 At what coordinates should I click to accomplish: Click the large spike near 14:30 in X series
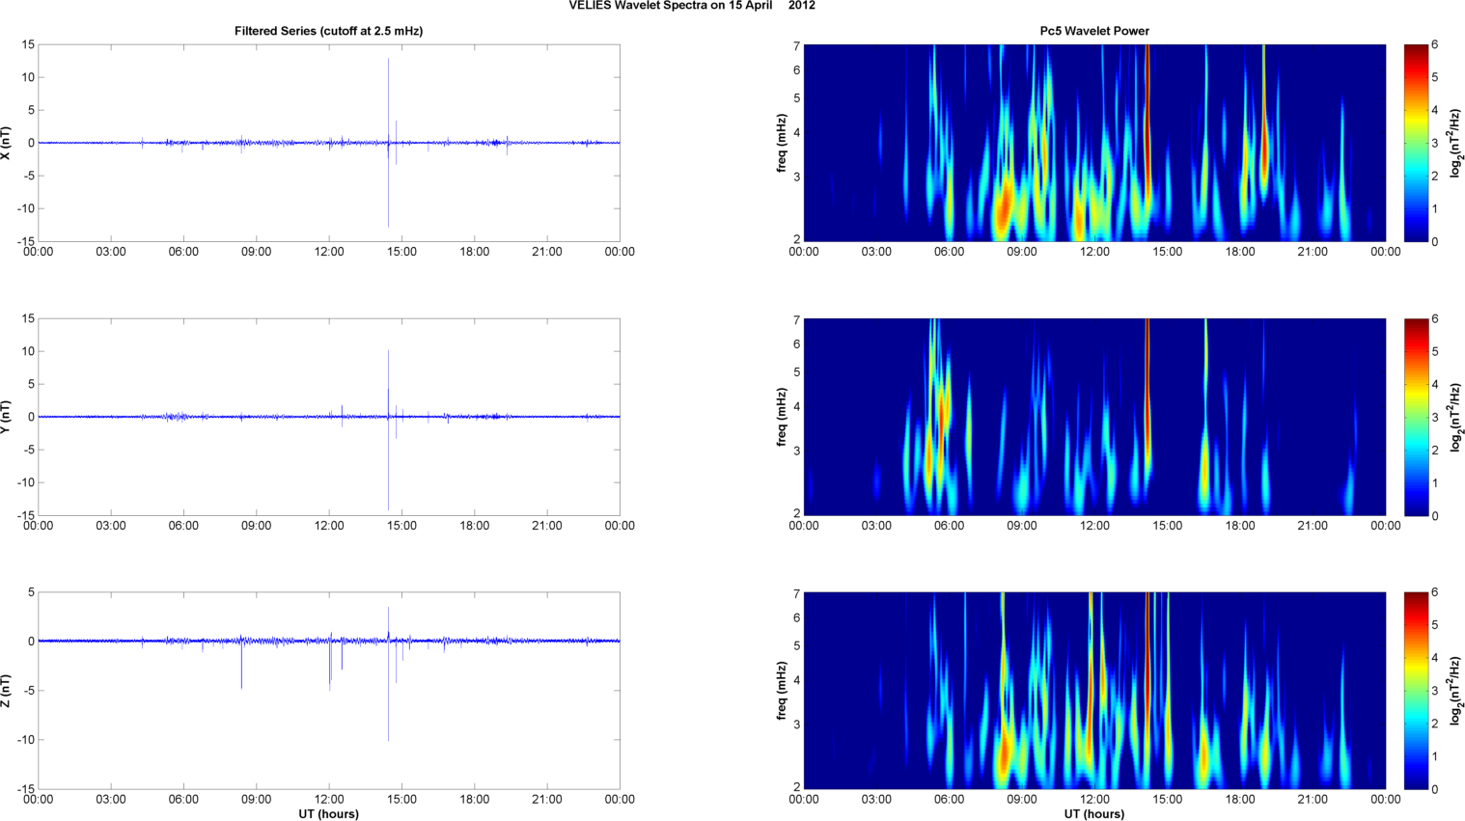tap(389, 143)
